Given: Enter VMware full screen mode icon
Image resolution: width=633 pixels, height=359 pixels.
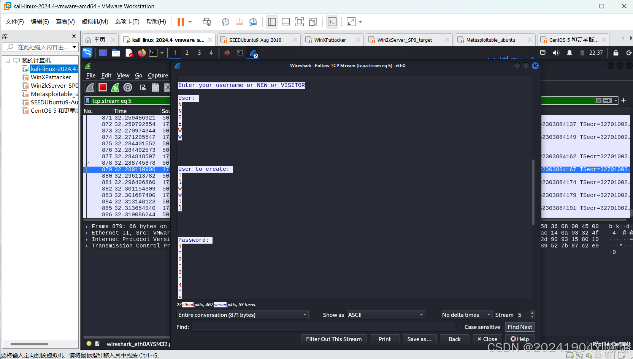Looking at the screenshot, I should (299, 22).
